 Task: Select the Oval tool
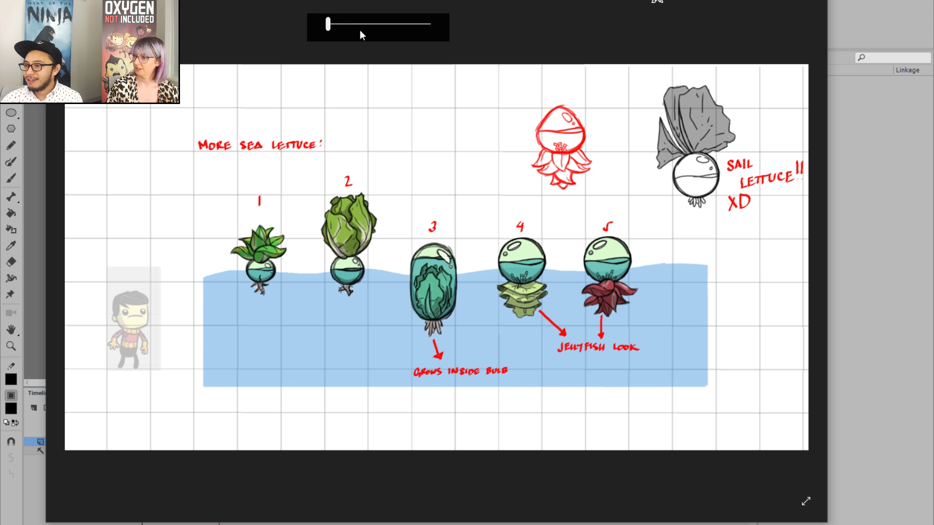tap(11, 113)
